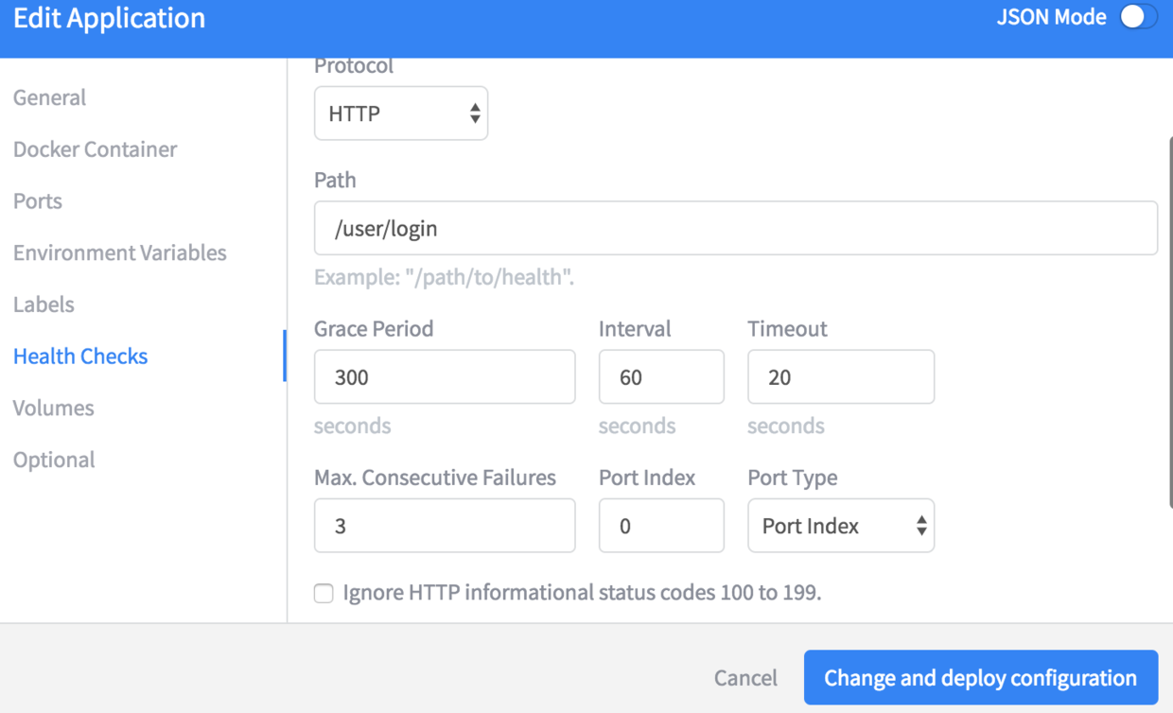The height and width of the screenshot is (713, 1173).
Task: Switch to the Labels section
Action: click(44, 304)
